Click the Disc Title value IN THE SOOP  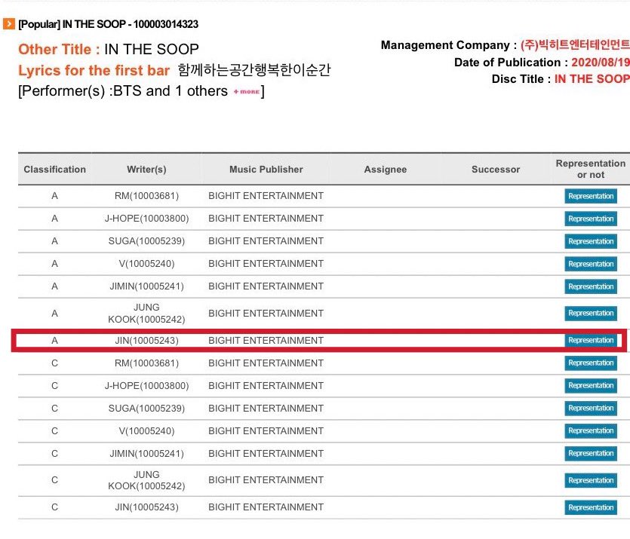coord(592,78)
